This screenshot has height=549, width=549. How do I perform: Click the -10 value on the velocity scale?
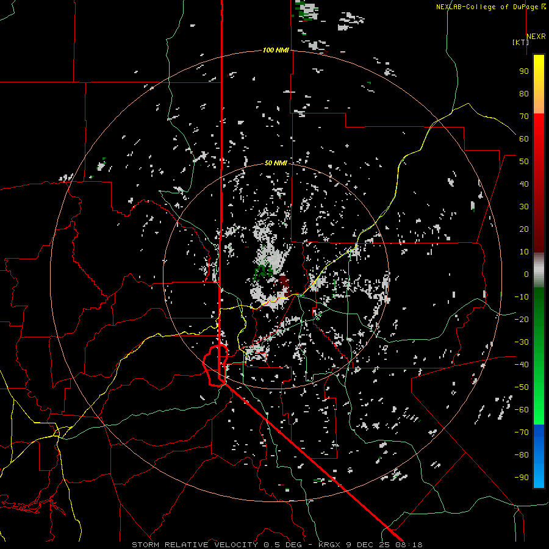click(x=522, y=297)
